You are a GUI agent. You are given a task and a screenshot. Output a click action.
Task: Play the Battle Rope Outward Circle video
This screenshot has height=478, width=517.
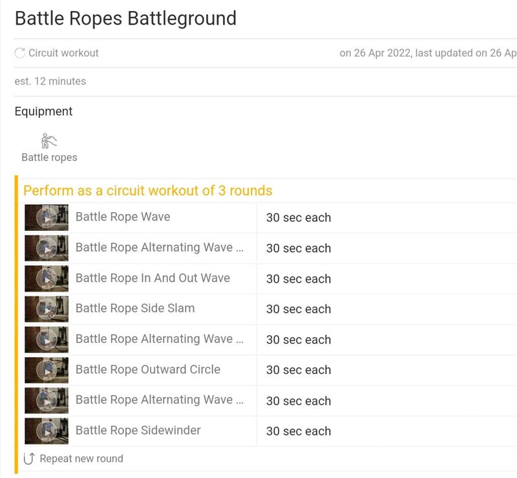coord(47,370)
